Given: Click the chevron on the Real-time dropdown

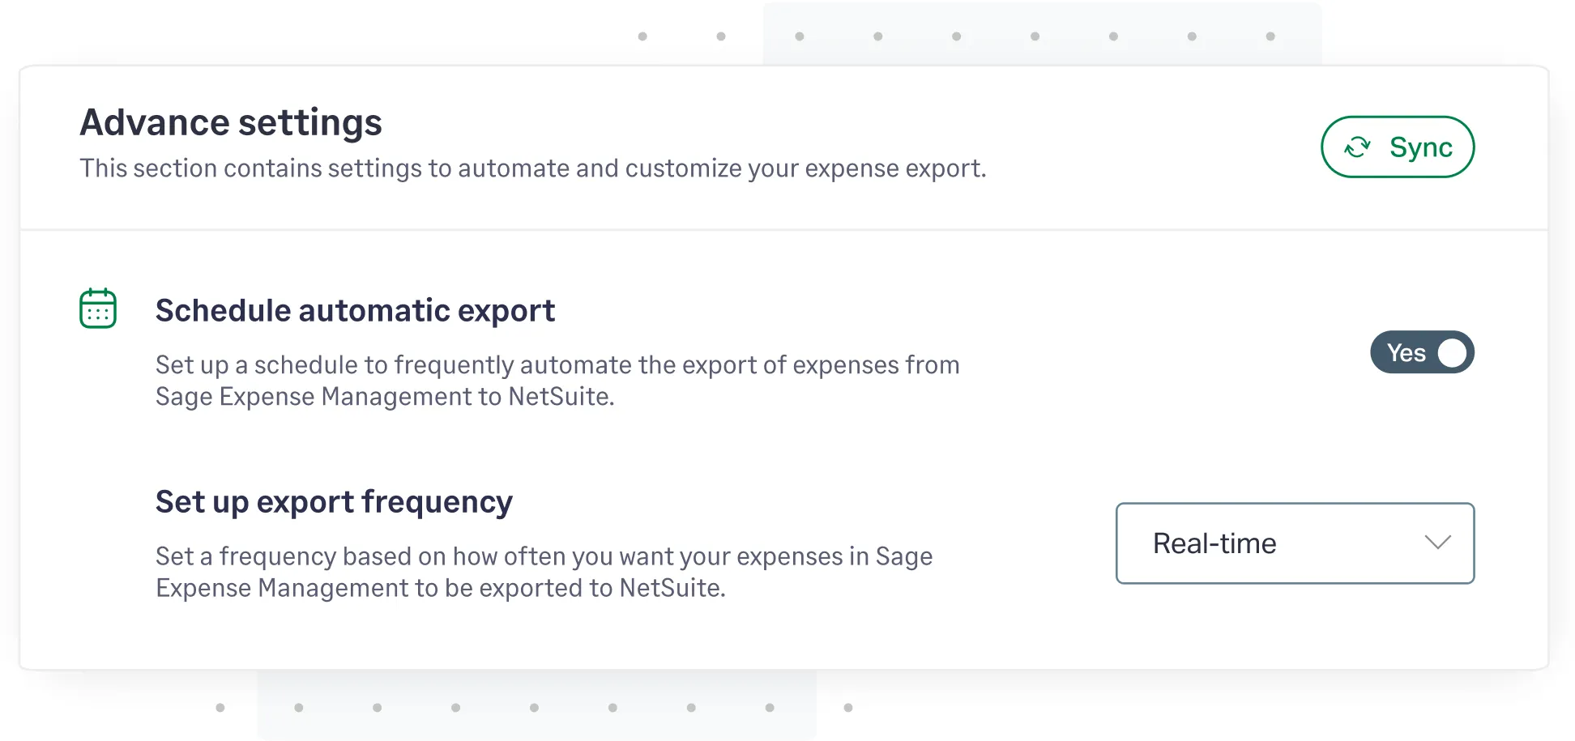Looking at the screenshot, I should point(1436,543).
